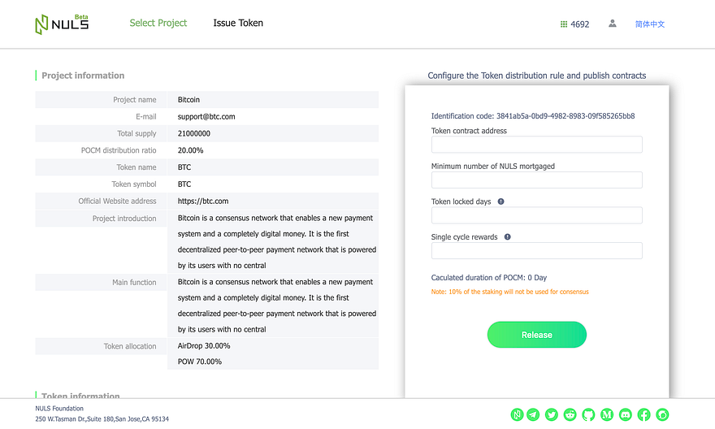Open the Telegram icon in footer

pyautogui.click(x=533, y=414)
